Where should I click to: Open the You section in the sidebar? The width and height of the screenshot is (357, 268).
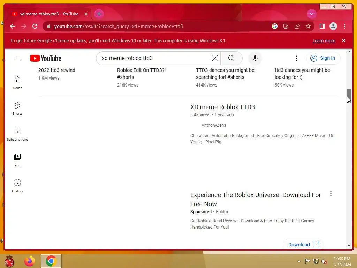[x=17, y=160]
